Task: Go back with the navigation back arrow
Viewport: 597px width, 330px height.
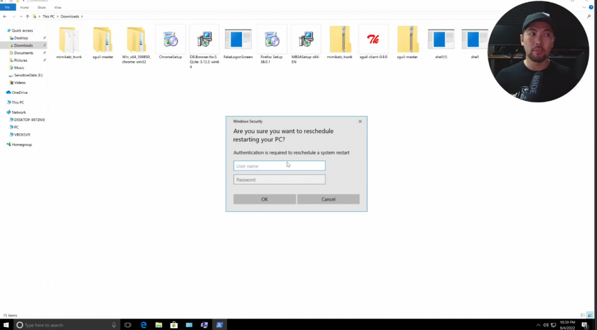Action: (x=5, y=16)
